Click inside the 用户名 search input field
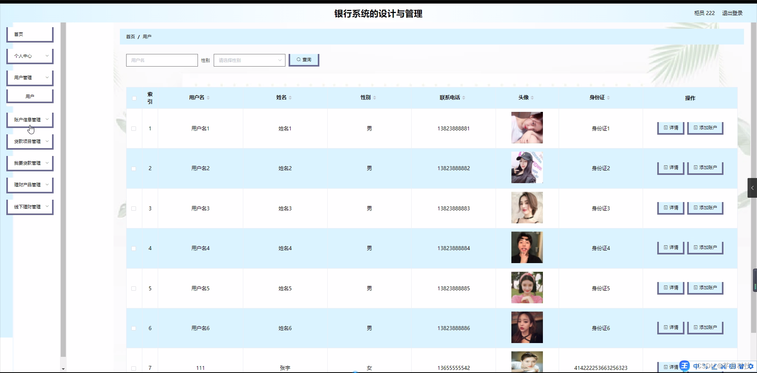 [162, 60]
